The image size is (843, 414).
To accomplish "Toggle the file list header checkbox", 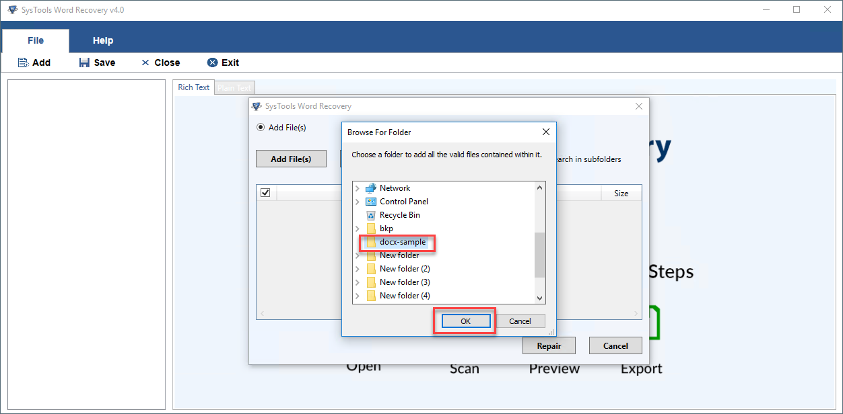I will pyautogui.click(x=265, y=193).
